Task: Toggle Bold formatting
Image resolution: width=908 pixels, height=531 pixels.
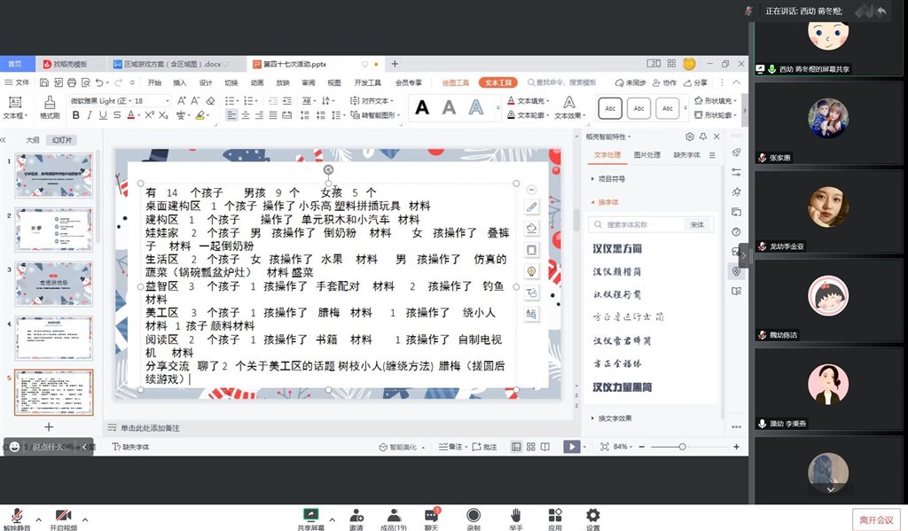Action: [x=76, y=115]
